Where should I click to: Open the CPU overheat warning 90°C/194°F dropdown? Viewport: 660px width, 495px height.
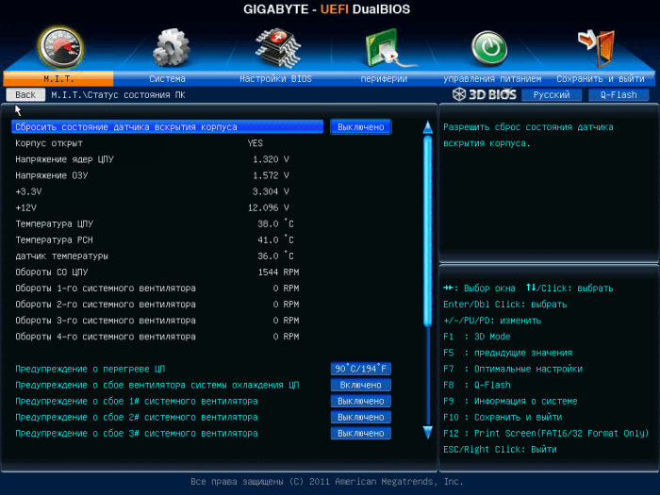pyautogui.click(x=360, y=369)
